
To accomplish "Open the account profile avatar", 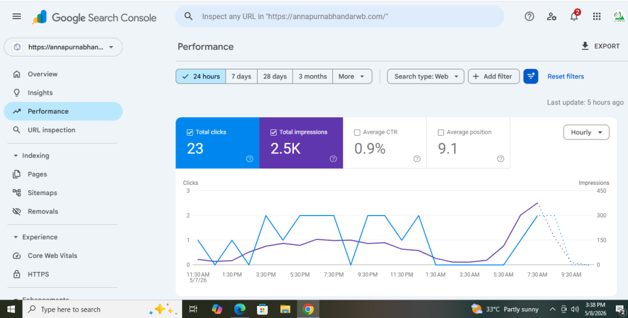I will tap(619, 17).
